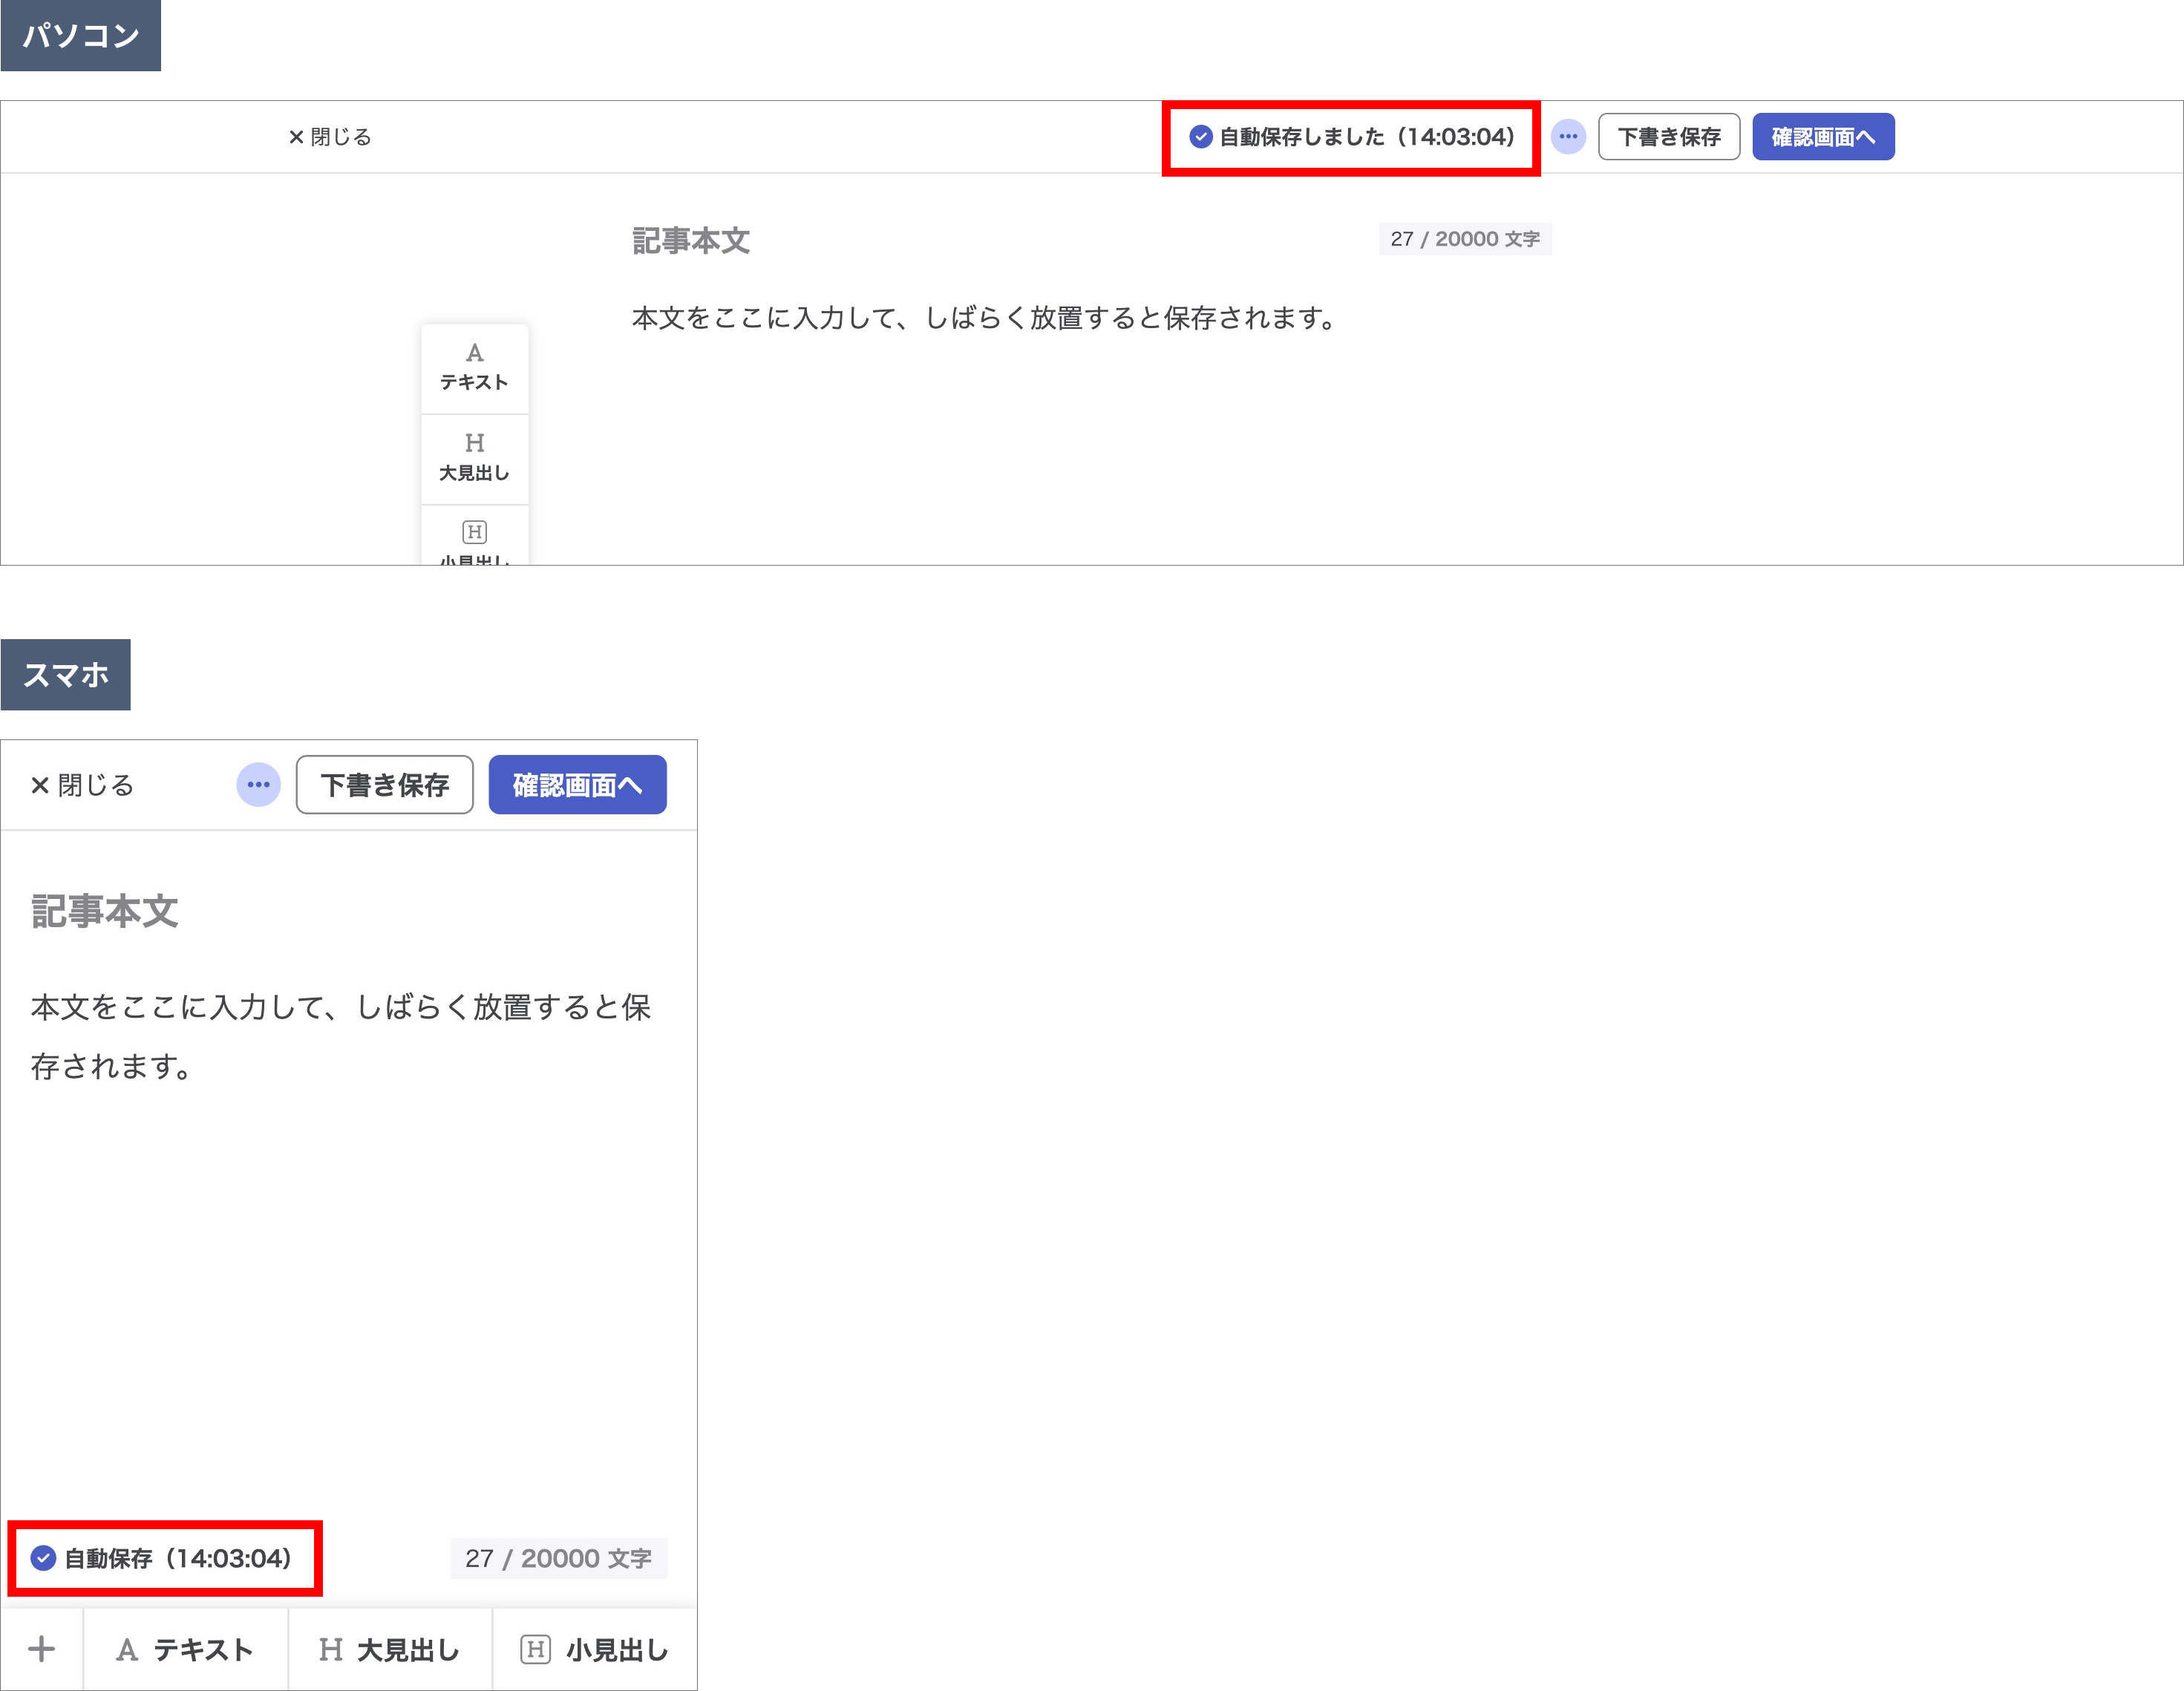Click the PC 確認画面へ button
Viewport: 2184px width, 1691px height.
(x=1822, y=137)
